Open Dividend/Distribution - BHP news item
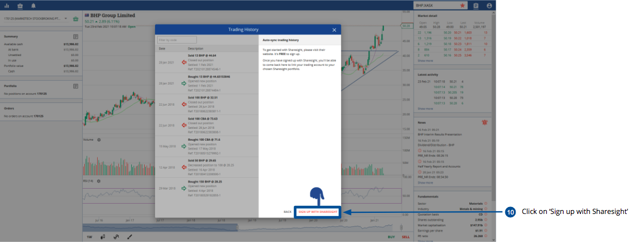Screen dimensions: 629x242 pyautogui.click(x=436, y=145)
